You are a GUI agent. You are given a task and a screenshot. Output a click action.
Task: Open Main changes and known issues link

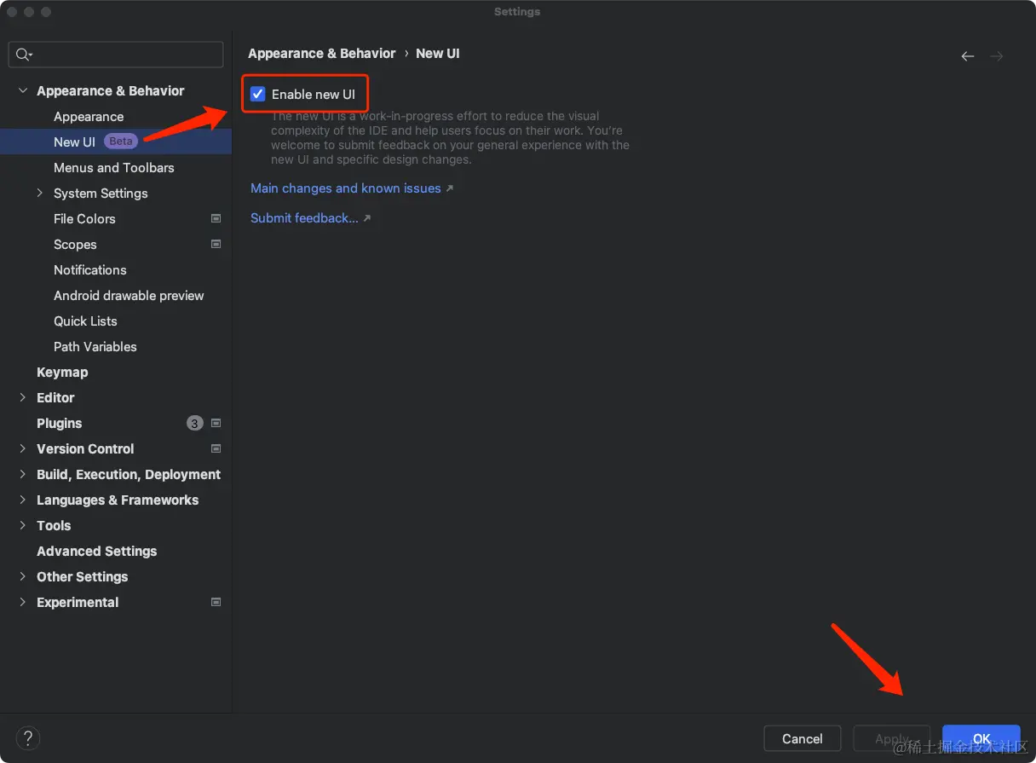pyautogui.click(x=346, y=188)
